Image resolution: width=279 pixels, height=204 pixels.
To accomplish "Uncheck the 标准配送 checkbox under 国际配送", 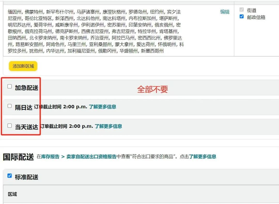I will (x=10, y=176).
